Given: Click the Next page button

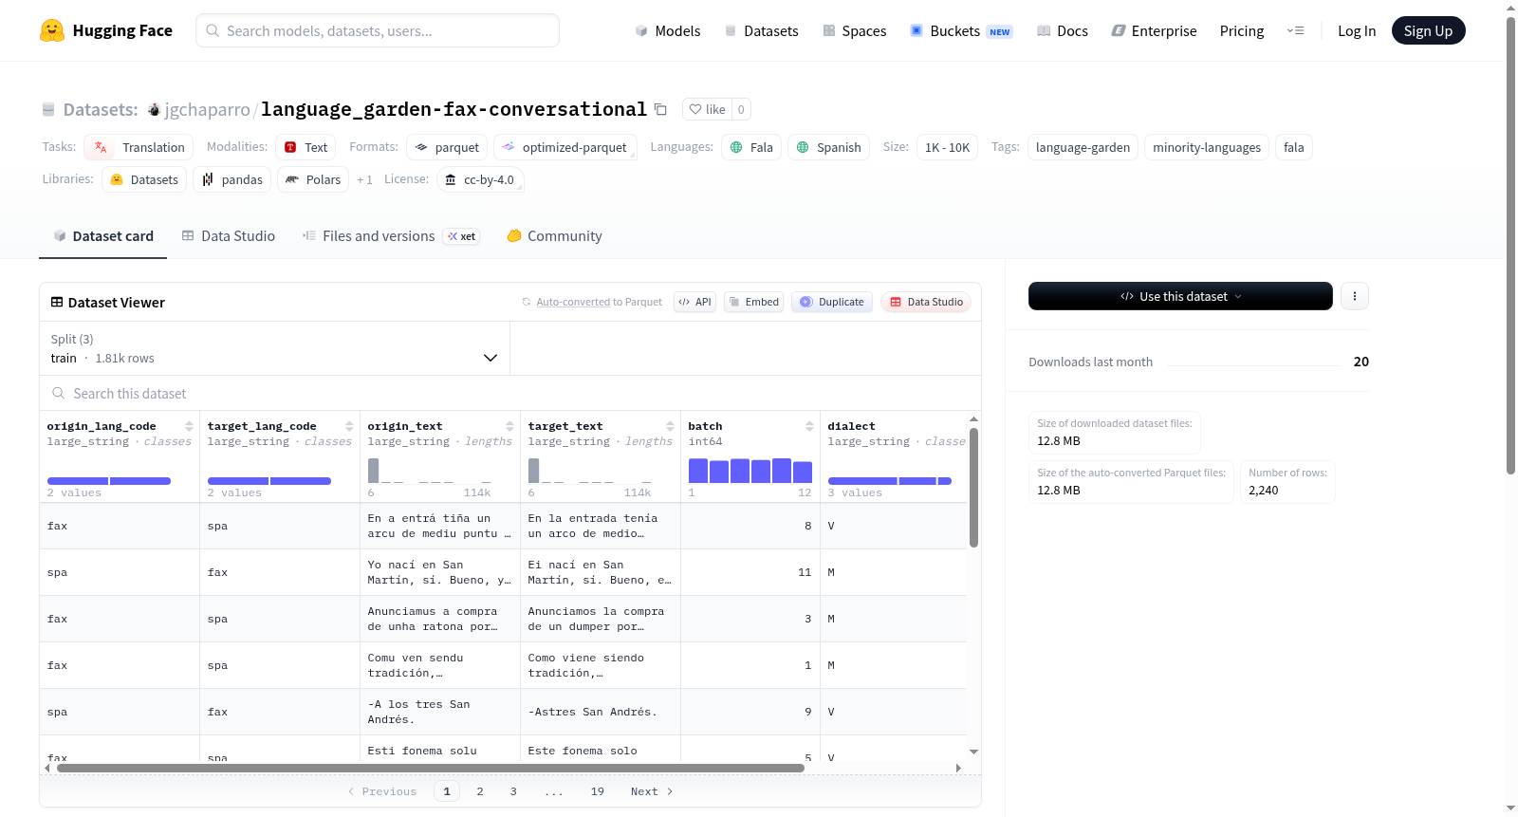Looking at the screenshot, I should [x=652, y=791].
